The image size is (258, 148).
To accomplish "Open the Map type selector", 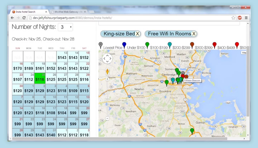I will pyautogui.click(x=244, y=53).
